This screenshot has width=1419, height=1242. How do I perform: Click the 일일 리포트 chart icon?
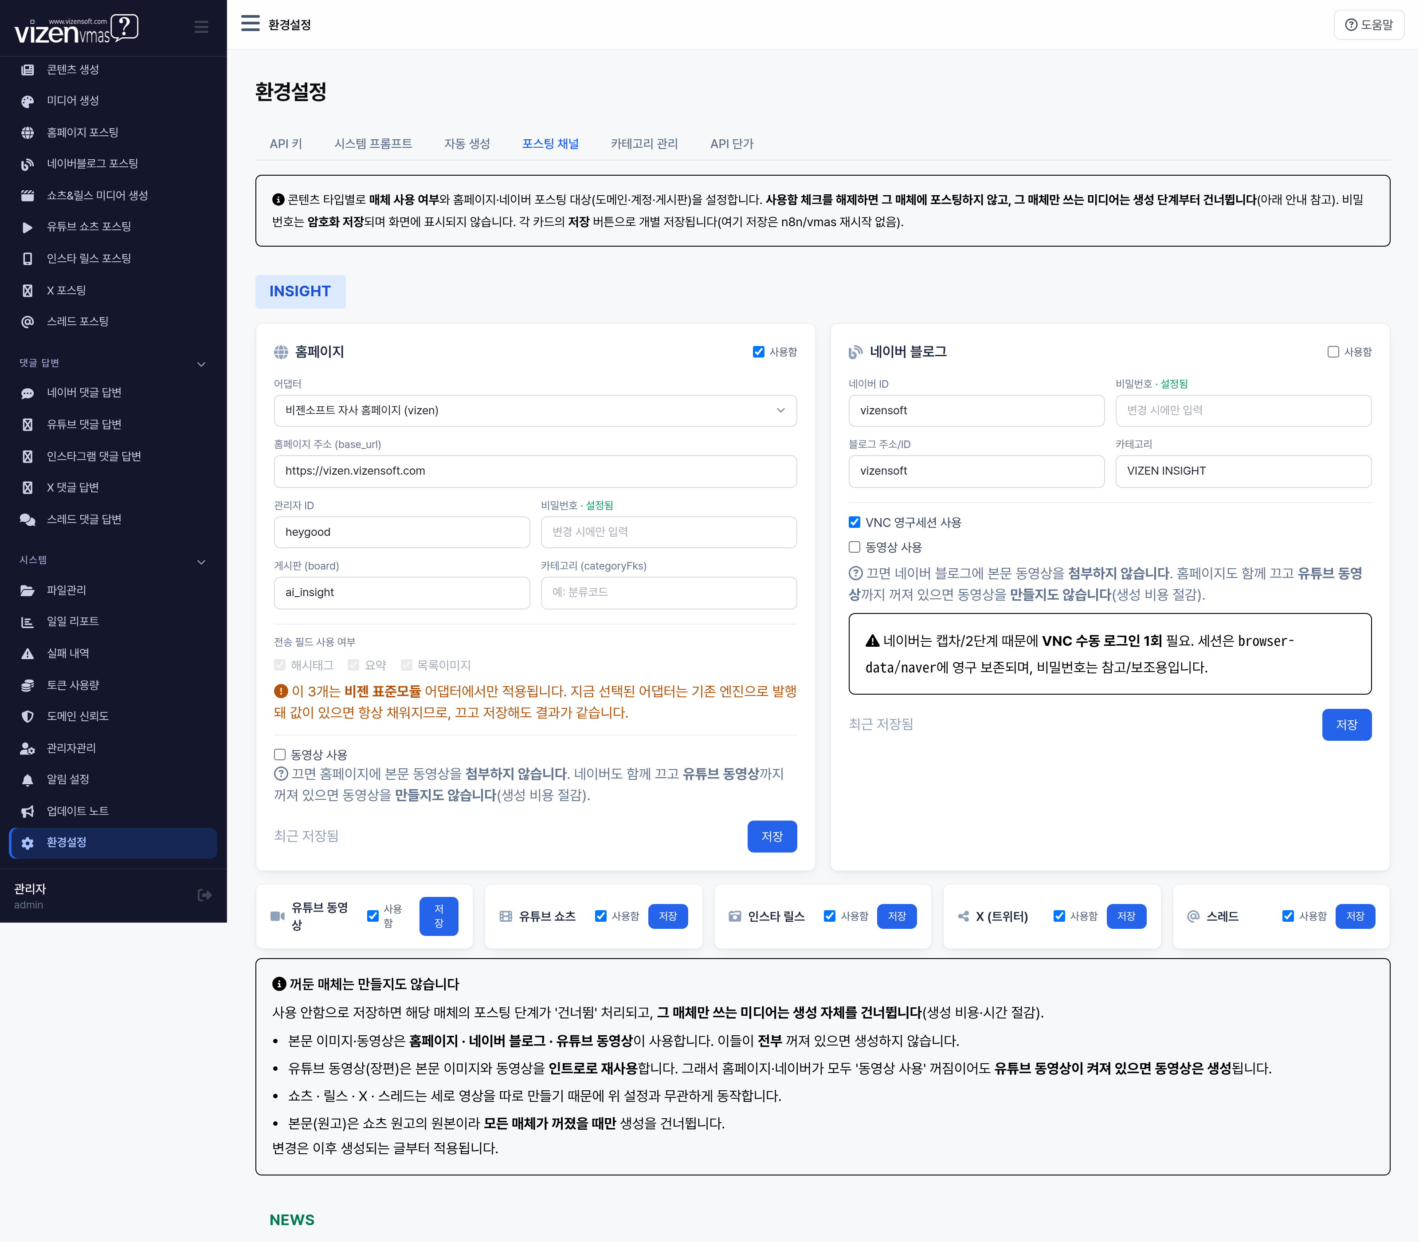pos(27,622)
